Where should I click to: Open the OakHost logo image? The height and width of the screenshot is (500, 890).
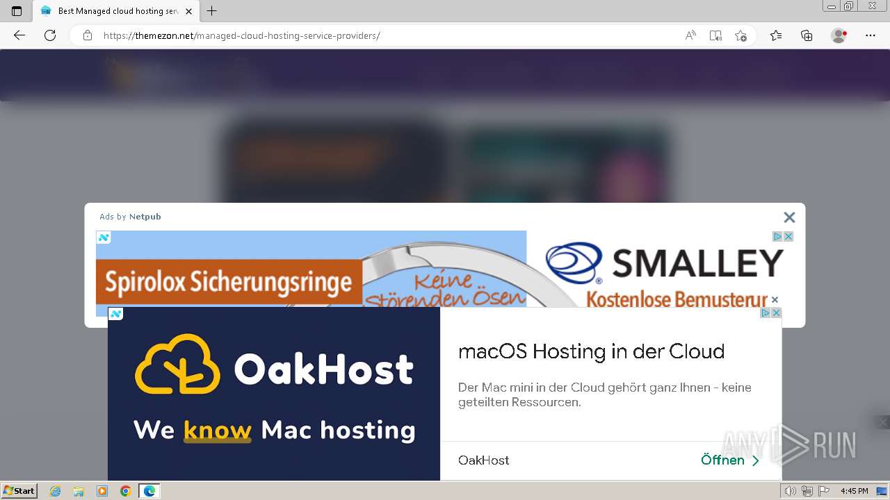(274, 393)
